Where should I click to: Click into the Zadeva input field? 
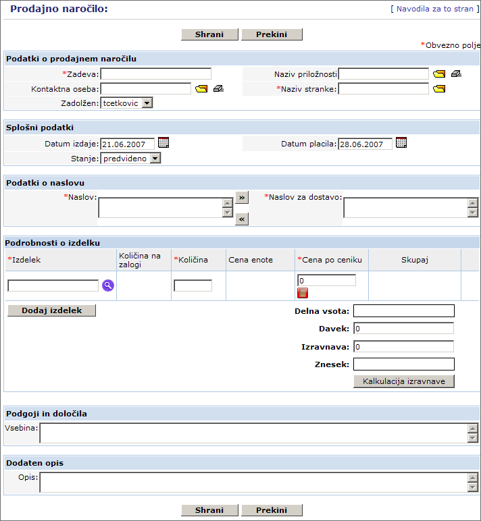(x=155, y=74)
